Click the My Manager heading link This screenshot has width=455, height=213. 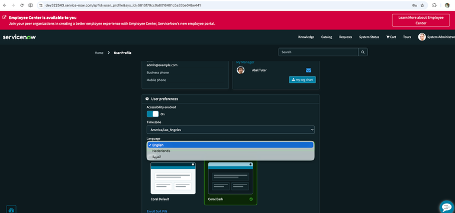(245, 62)
